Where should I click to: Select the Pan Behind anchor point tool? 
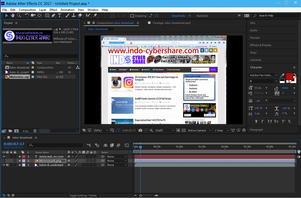coord(39,15)
